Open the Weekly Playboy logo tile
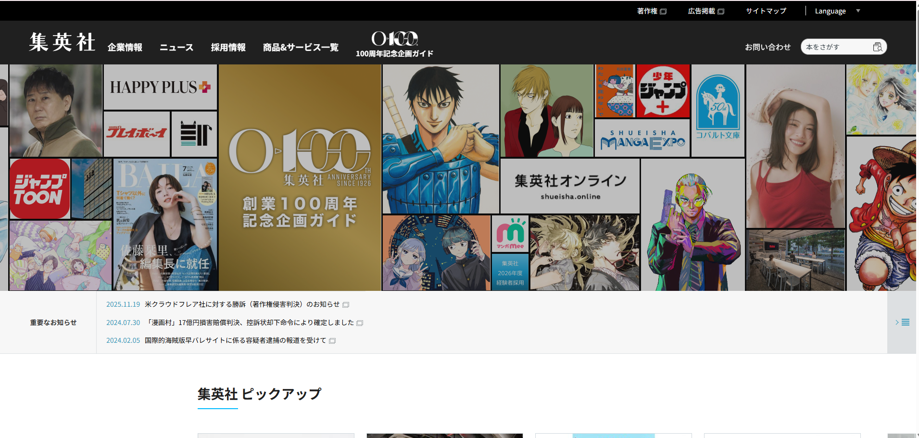This screenshot has height=438, width=919. [x=137, y=134]
